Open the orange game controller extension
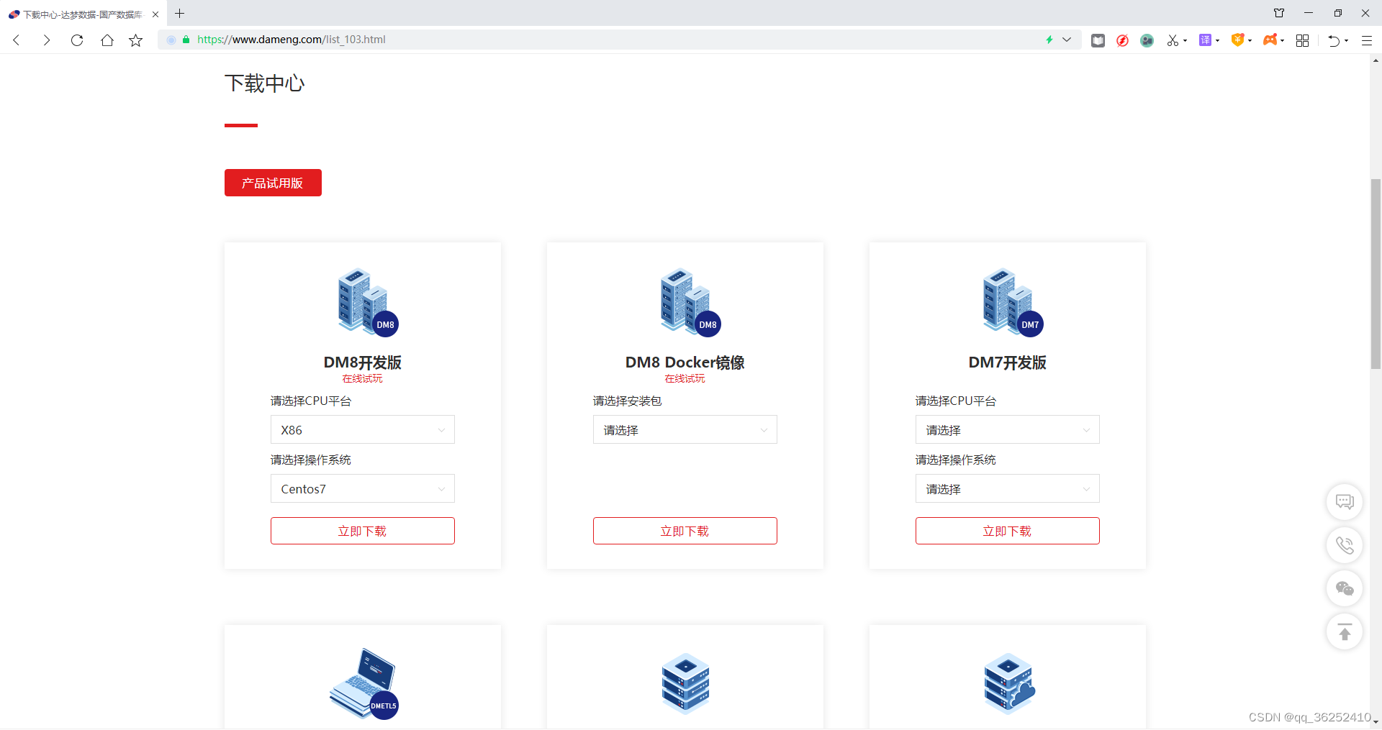Image resolution: width=1382 pixels, height=730 pixels. pos(1270,40)
